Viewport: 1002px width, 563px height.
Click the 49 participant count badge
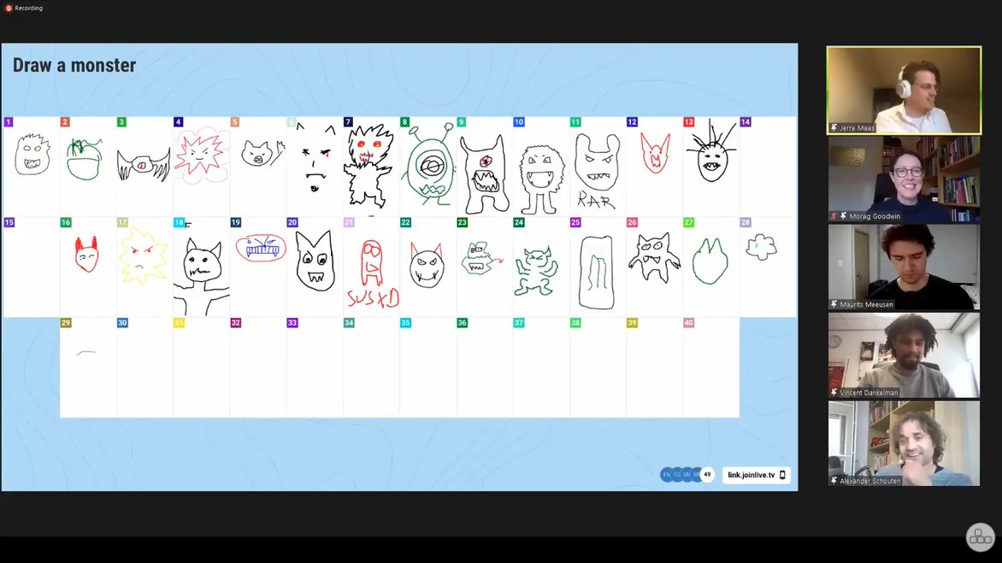(706, 474)
